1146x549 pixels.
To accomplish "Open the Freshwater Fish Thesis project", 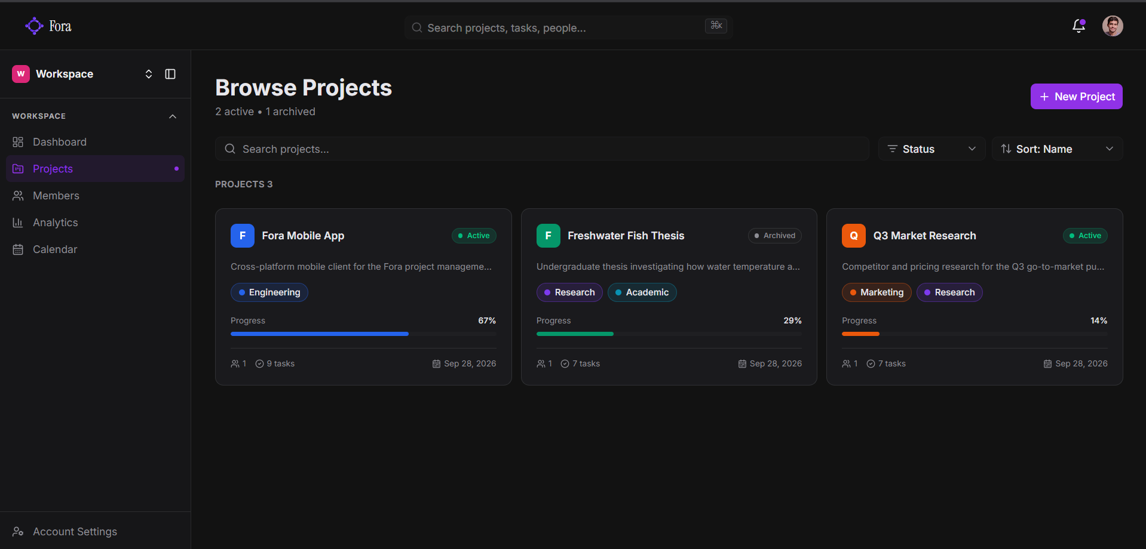I will point(669,297).
